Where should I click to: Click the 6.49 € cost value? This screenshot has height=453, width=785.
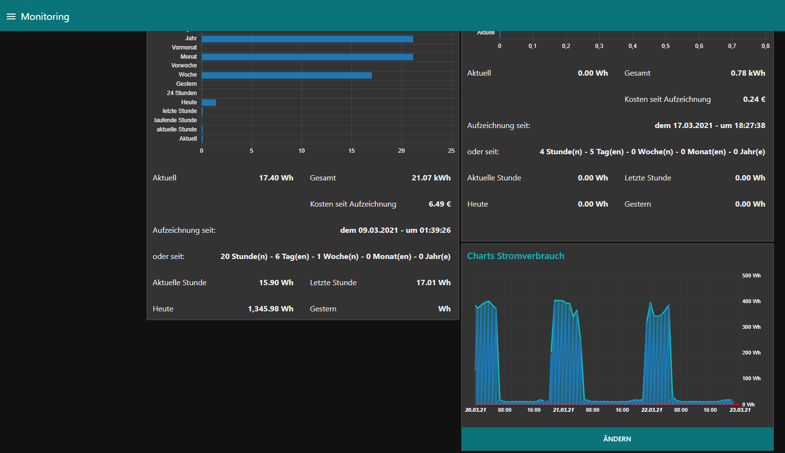[x=440, y=204]
